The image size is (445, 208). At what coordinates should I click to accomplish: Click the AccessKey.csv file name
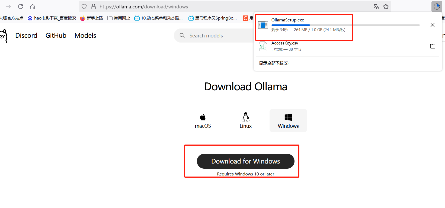click(x=285, y=43)
